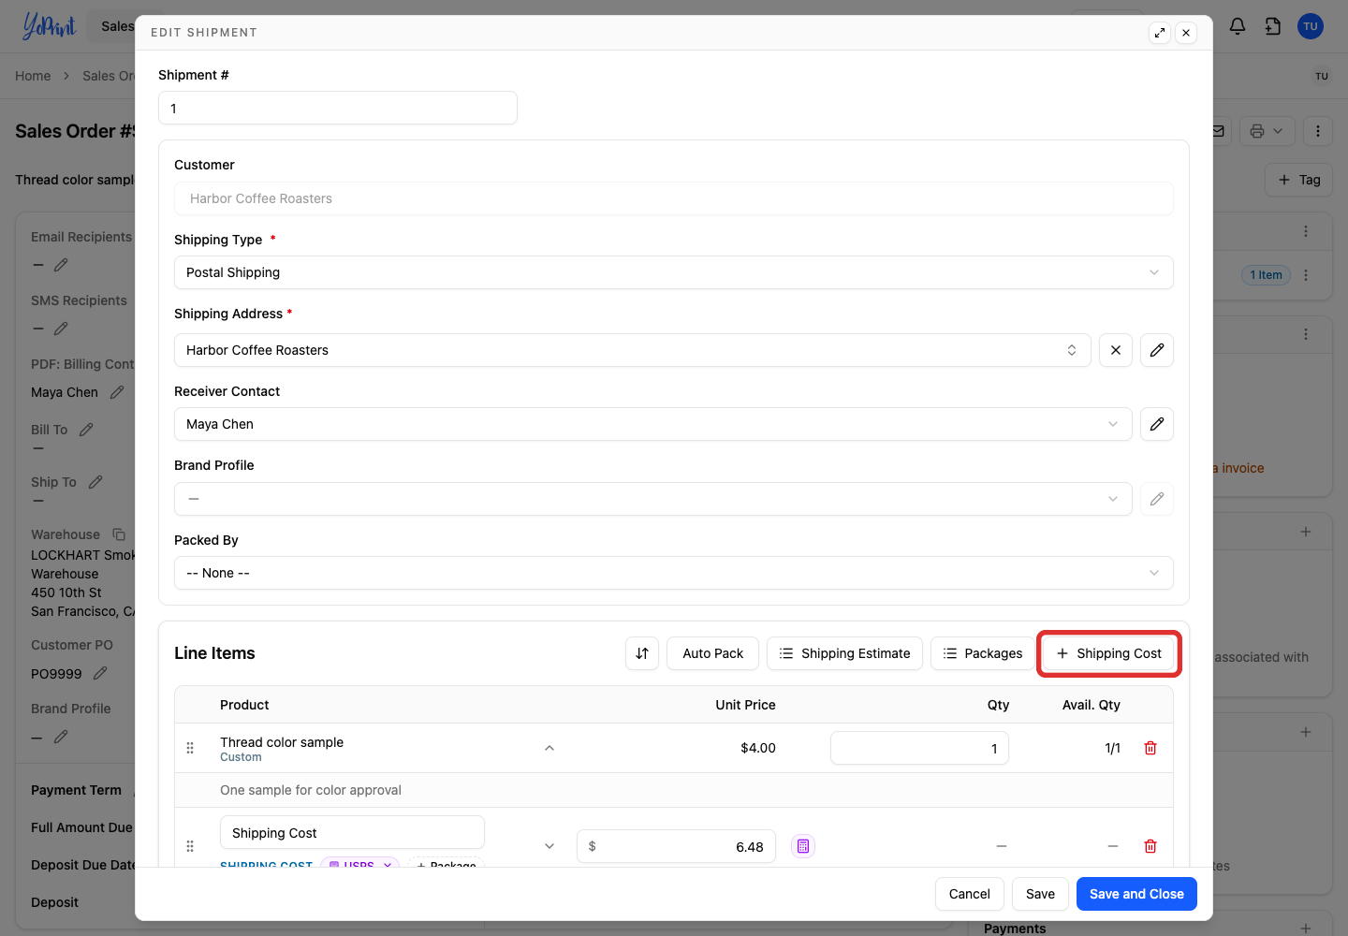Clear the Harbor Coffee Roasters shipping address
Viewport: 1348px width, 936px height.
[1116, 350]
